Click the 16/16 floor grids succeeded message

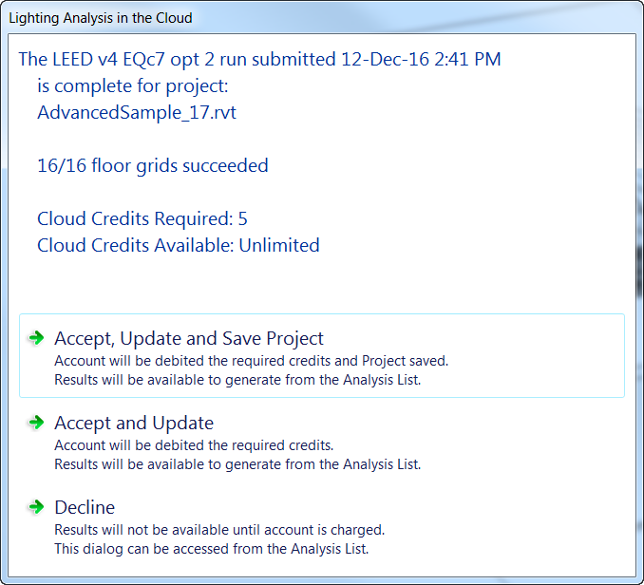pos(153,165)
